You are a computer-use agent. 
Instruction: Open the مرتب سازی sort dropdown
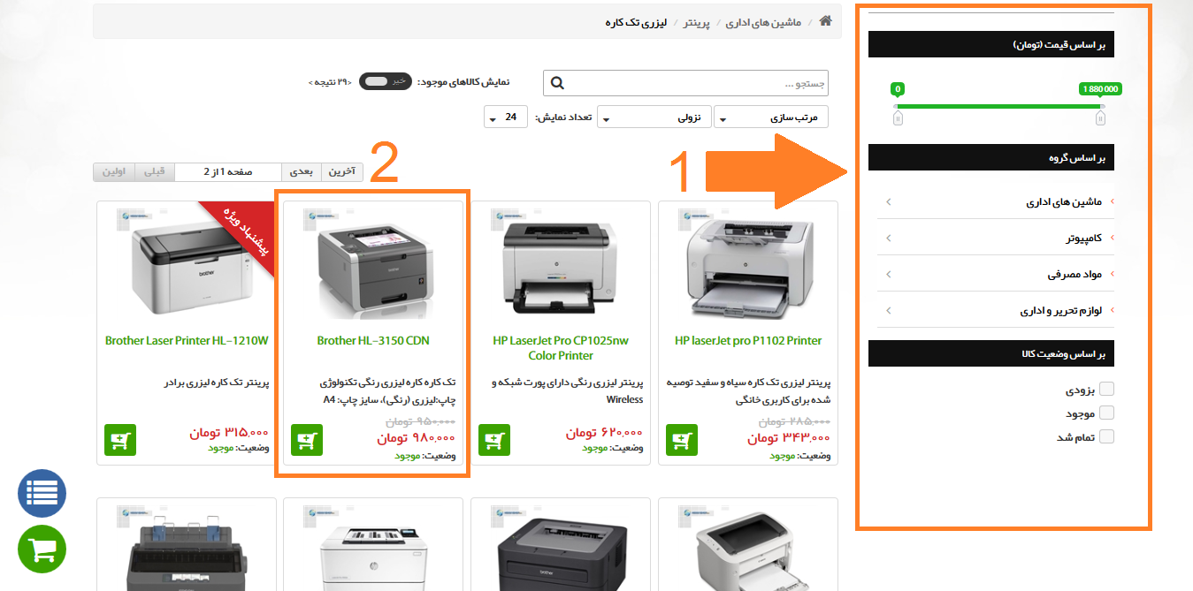coord(771,117)
